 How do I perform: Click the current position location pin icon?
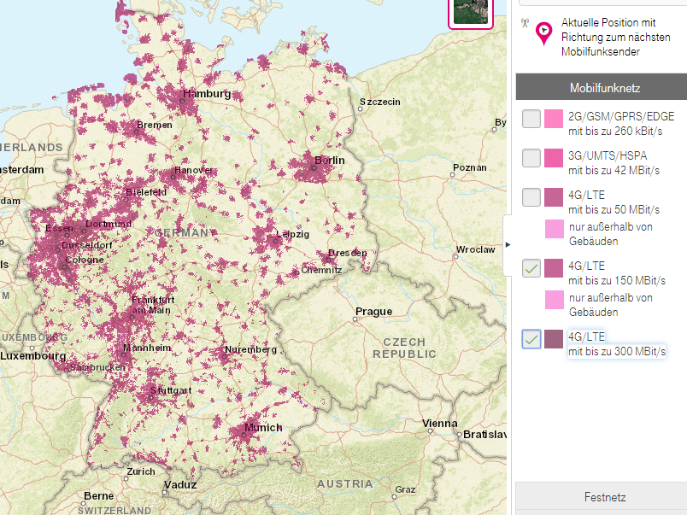pos(543,33)
